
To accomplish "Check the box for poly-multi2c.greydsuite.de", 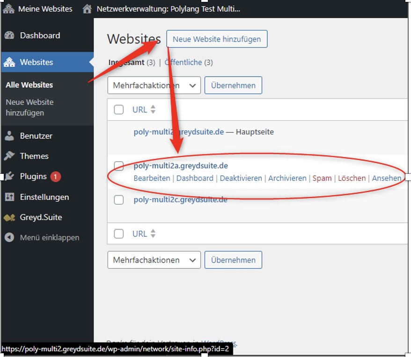I will (119, 200).
